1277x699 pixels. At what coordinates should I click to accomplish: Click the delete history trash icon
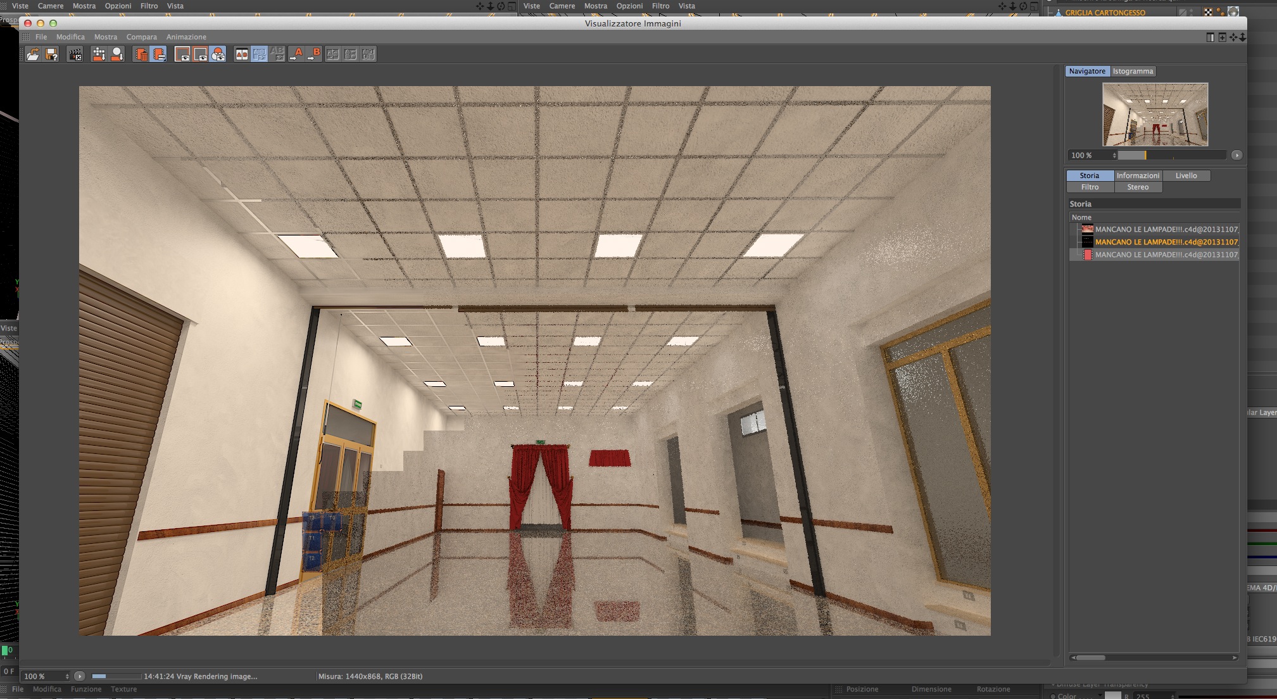[x=141, y=54]
